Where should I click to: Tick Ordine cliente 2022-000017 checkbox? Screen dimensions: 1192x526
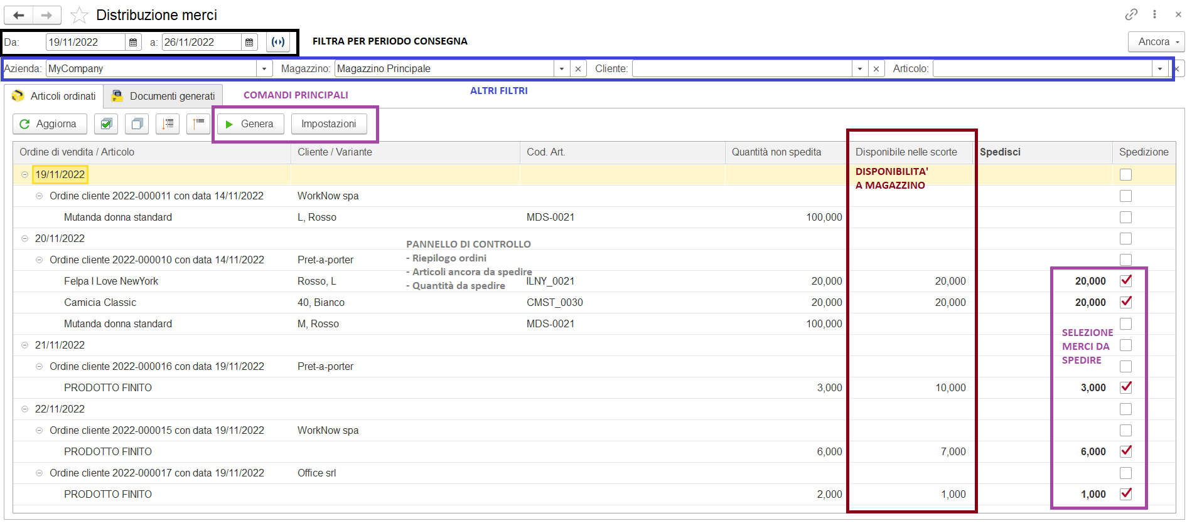[x=1126, y=473]
